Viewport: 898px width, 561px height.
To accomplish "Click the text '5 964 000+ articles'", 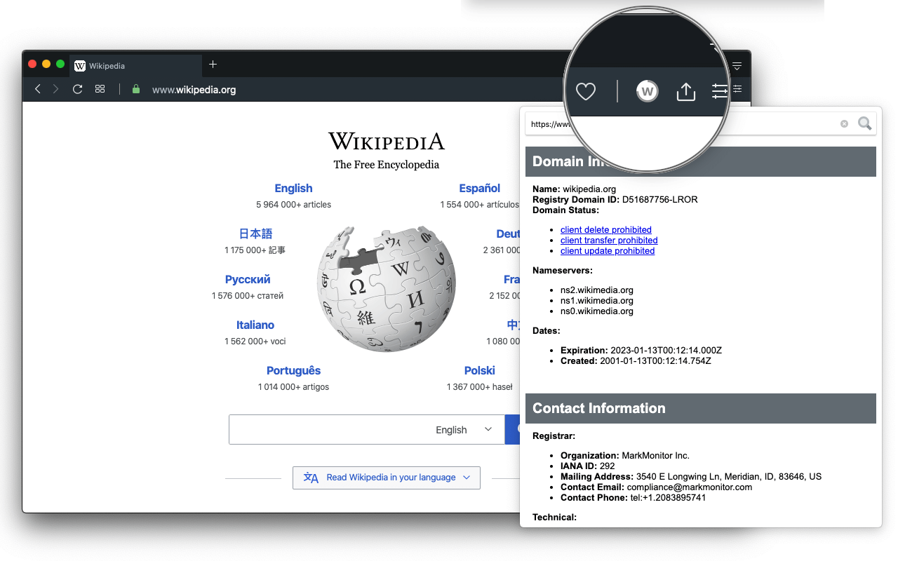I will (293, 205).
